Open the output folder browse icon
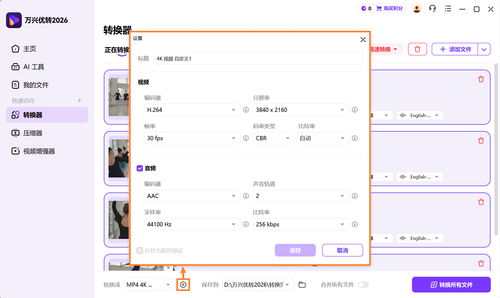The height and width of the screenshot is (298, 500). 302,284
